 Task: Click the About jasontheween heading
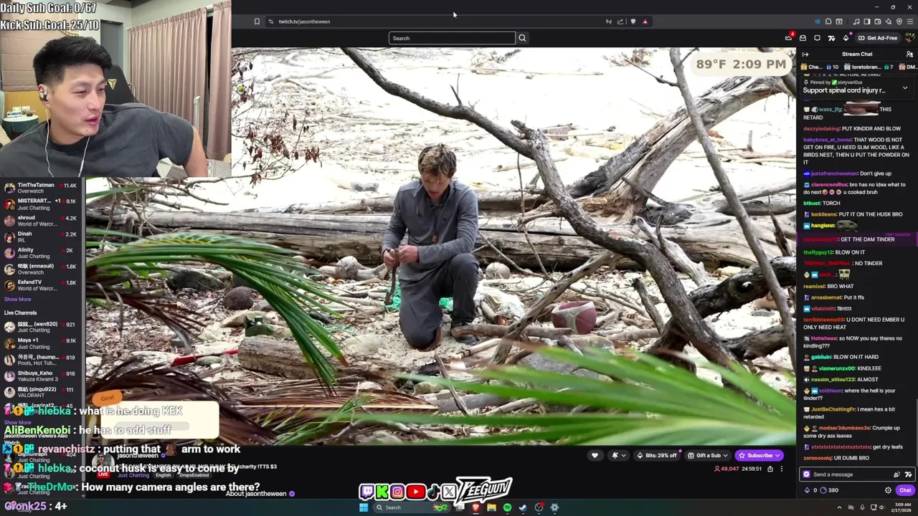pos(256,494)
